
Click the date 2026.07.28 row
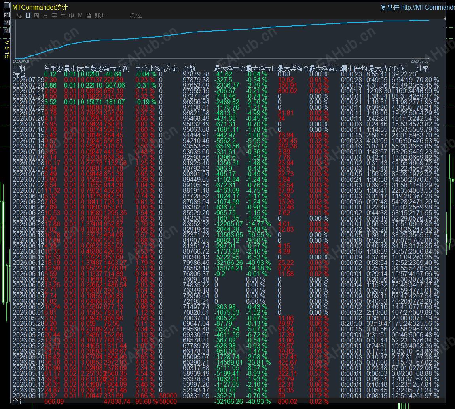click(28, 85)
